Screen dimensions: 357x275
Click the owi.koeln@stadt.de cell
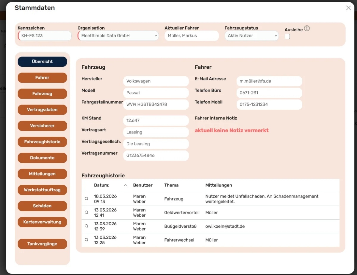point(225,226)
